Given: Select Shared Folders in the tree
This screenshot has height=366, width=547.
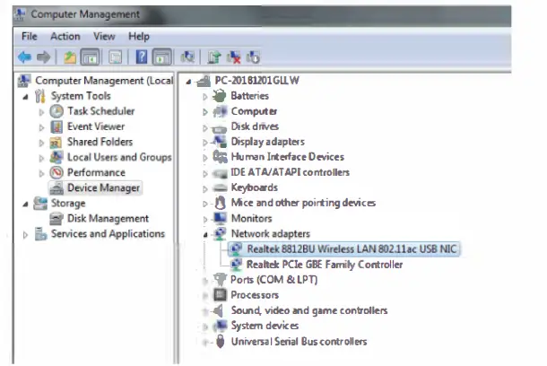Looking at the screenshot, I should point(100,142).
